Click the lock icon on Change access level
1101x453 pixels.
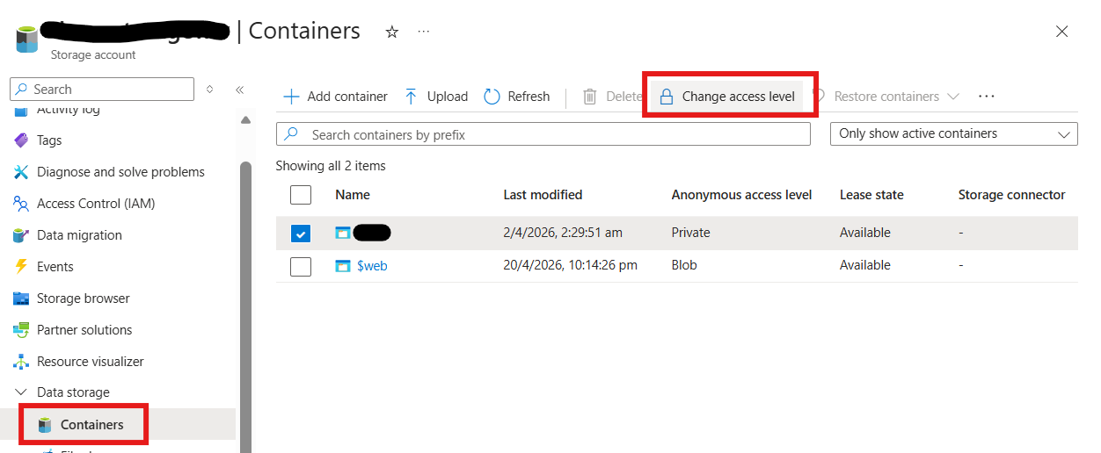(667, 97)
